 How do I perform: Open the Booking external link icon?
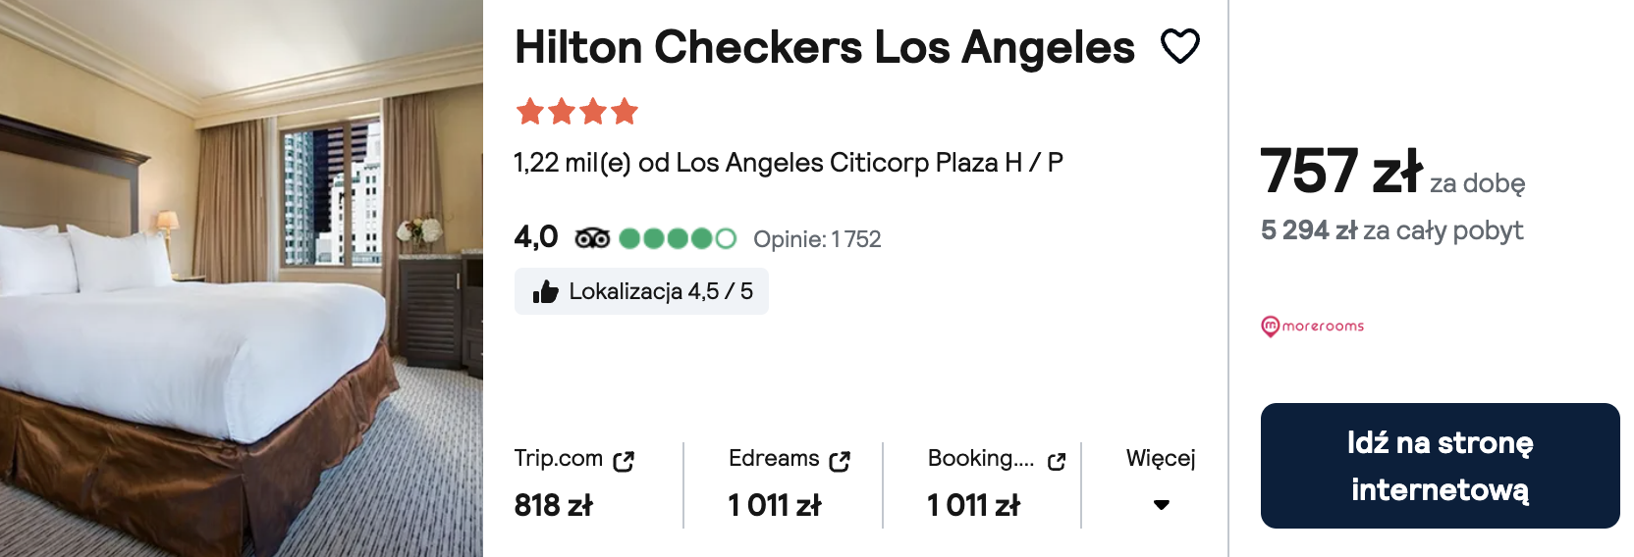[1057, 461]
